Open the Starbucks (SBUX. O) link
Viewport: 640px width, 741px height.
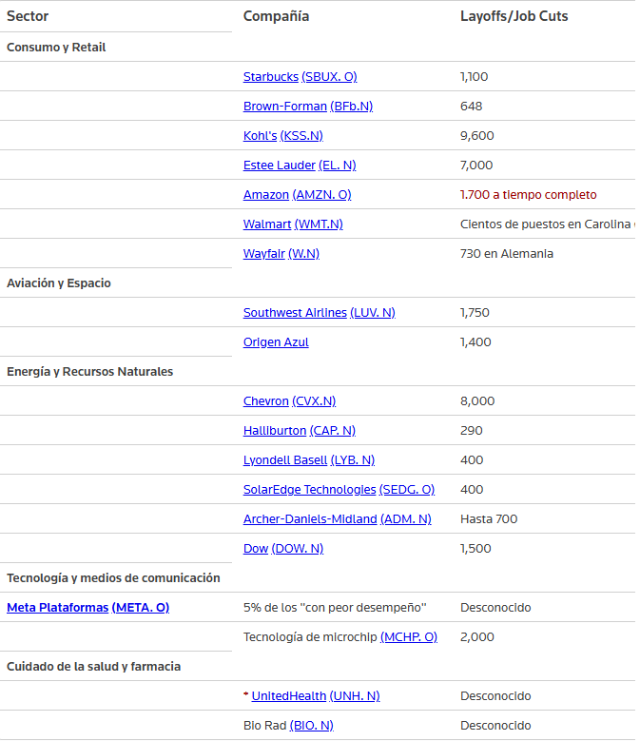click(300, 76)
